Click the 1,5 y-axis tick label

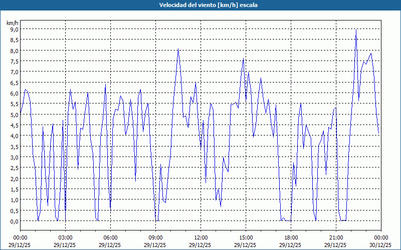pyautogui.click(x=14, y=189)
